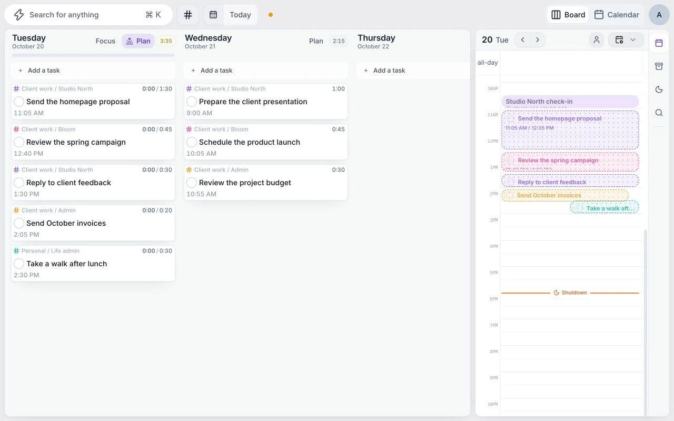Click the hashtag icon on Take a walk card
This screenshot has height=421, width=674.
click(16, 251)
